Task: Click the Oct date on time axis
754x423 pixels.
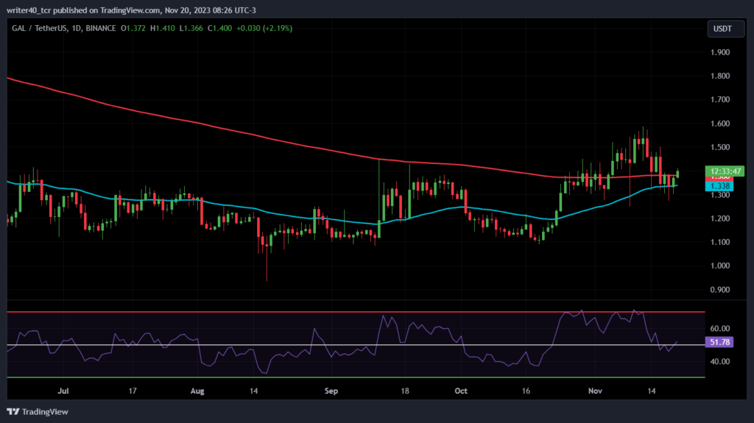Action: click(x=461, y=391)
